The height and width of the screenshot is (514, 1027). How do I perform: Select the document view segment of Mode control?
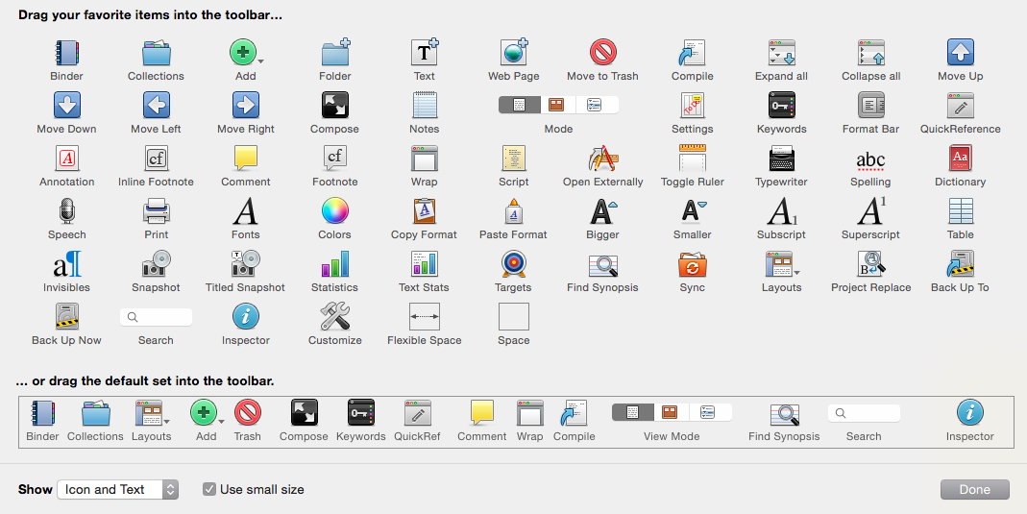[520, 105]
